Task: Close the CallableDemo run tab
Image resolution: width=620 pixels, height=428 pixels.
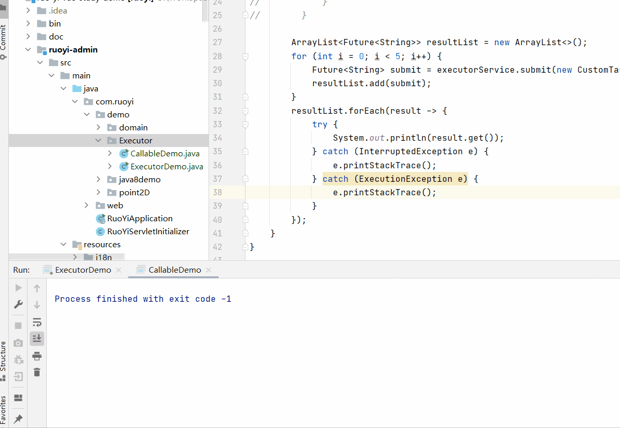Action: [209, 270]
